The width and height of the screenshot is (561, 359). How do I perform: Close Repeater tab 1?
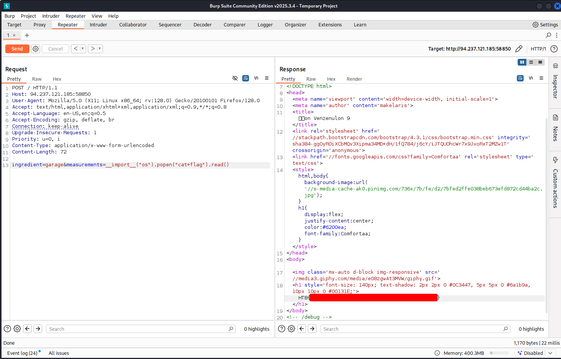[14, 35]
